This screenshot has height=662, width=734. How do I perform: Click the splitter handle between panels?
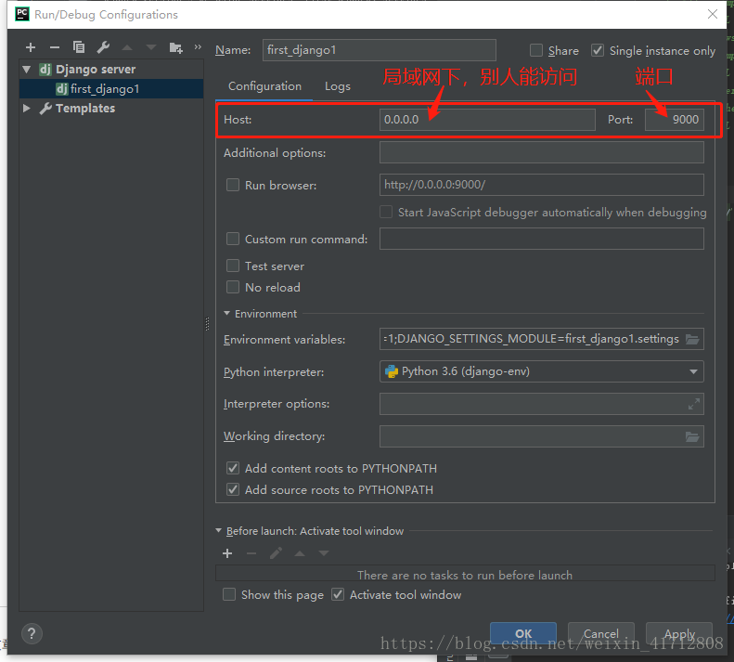[x=207, y=324]
